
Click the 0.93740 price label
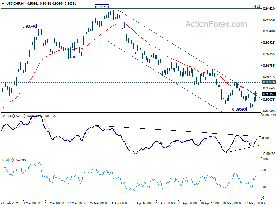click(29, 26)
